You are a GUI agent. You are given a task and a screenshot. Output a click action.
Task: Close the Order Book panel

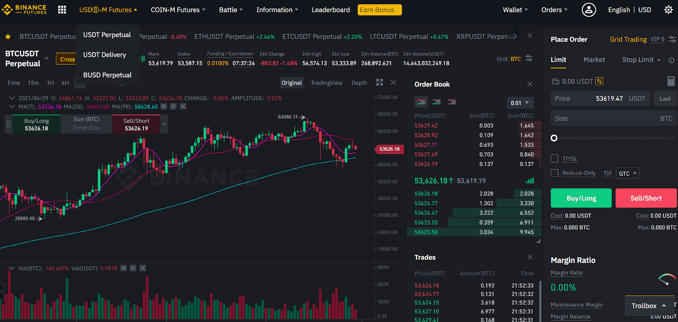[530, 84]
